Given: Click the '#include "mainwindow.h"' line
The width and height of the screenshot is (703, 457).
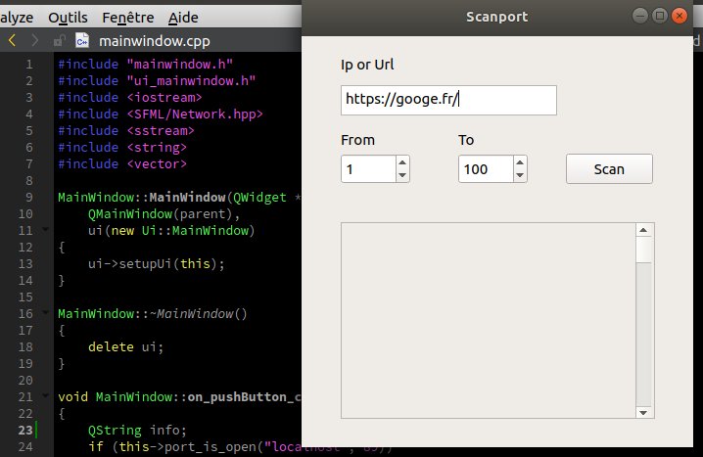Looking at the screenshot, I should click(145, 64).
